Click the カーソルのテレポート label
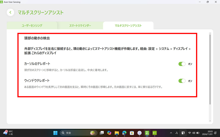Viewport: 220px width, 137px height. pos(37,64)
